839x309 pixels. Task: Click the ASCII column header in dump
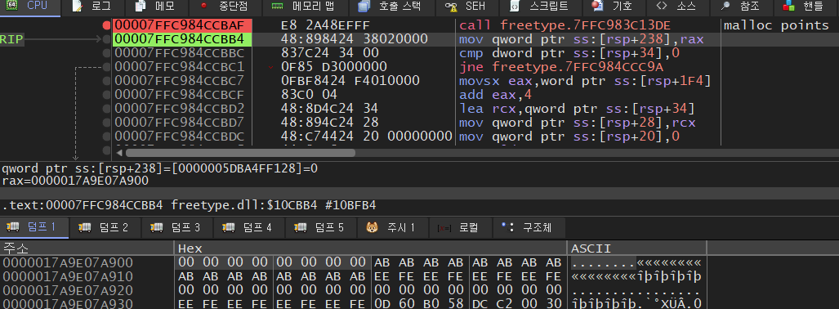pos(637,248)
